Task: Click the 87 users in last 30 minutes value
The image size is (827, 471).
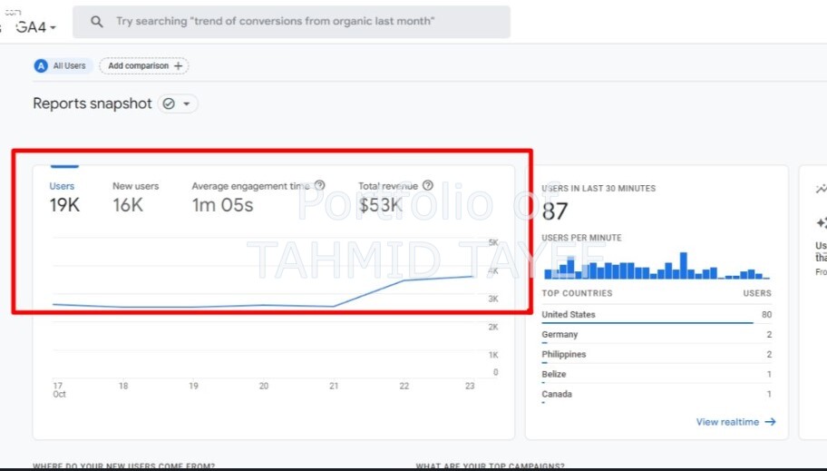Action: click(555, 211)
